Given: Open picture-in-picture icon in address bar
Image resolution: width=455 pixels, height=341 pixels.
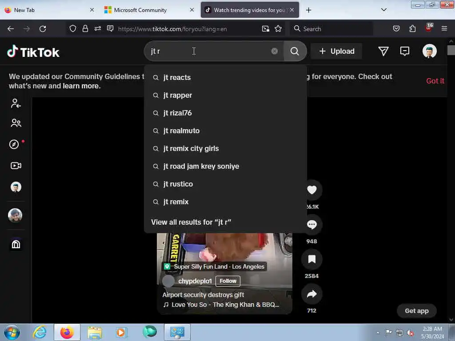Looking at the screenshot, I should pyautogui.click(x=265, y=29).
